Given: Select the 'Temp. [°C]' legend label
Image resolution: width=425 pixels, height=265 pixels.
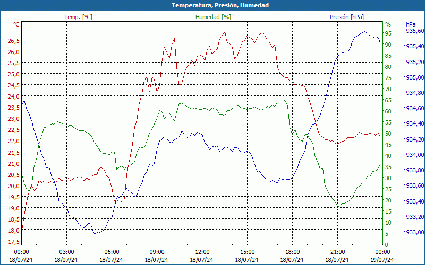Looking at the screenshot, I should (78, 17).
